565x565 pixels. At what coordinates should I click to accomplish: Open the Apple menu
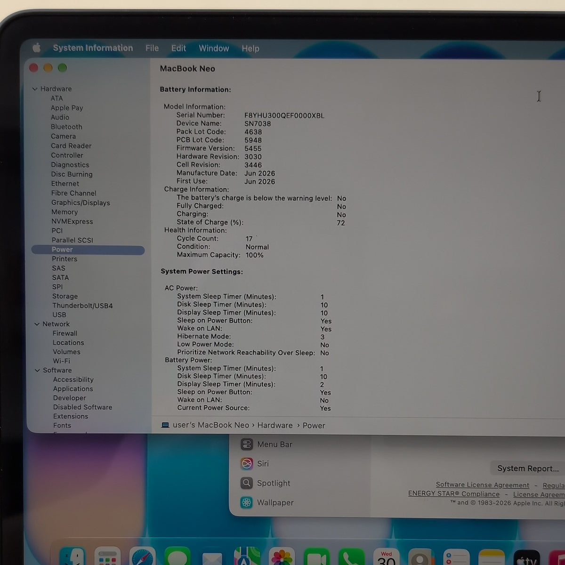[x=36, y=48]
